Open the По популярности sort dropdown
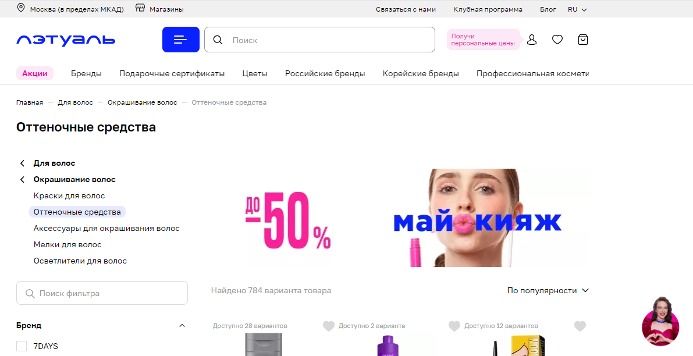Image resolution: width=693 pixels, height=356 pixels. pyautogui.click(x=548, y=291)
